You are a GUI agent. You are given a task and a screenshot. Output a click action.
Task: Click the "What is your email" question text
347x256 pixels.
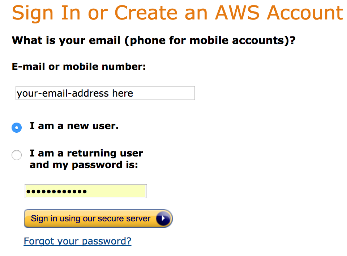coord(66,40)
